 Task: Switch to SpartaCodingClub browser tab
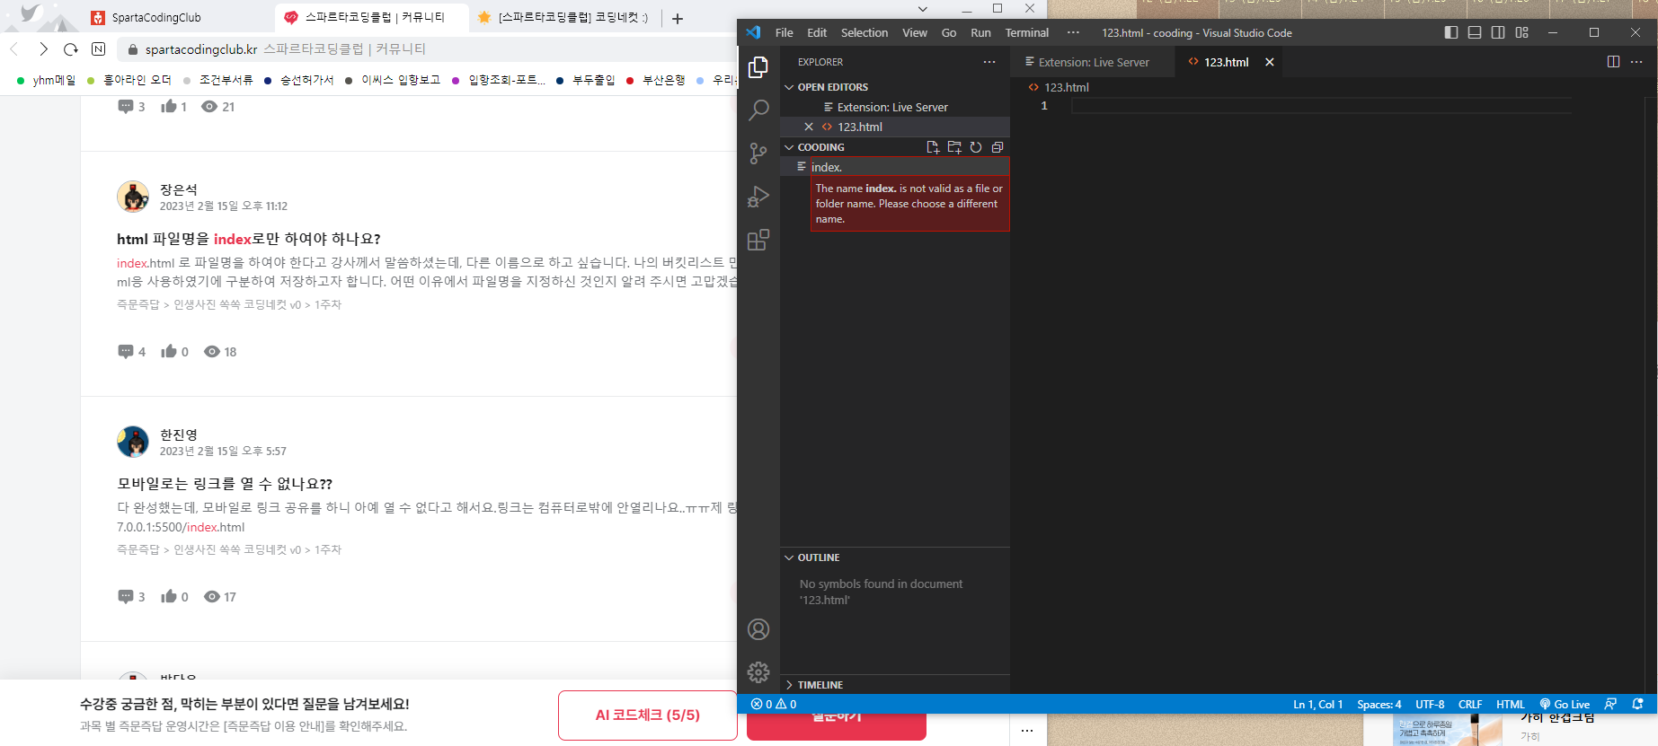(175, 17)
